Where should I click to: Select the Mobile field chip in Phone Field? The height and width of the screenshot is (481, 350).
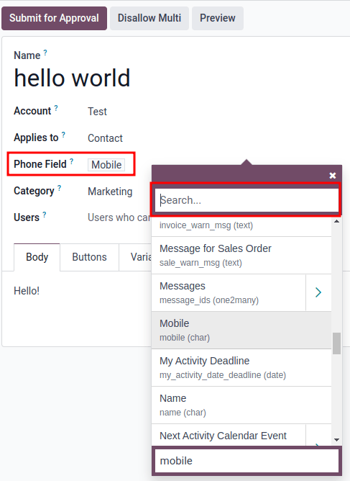[x=106, y=165]
